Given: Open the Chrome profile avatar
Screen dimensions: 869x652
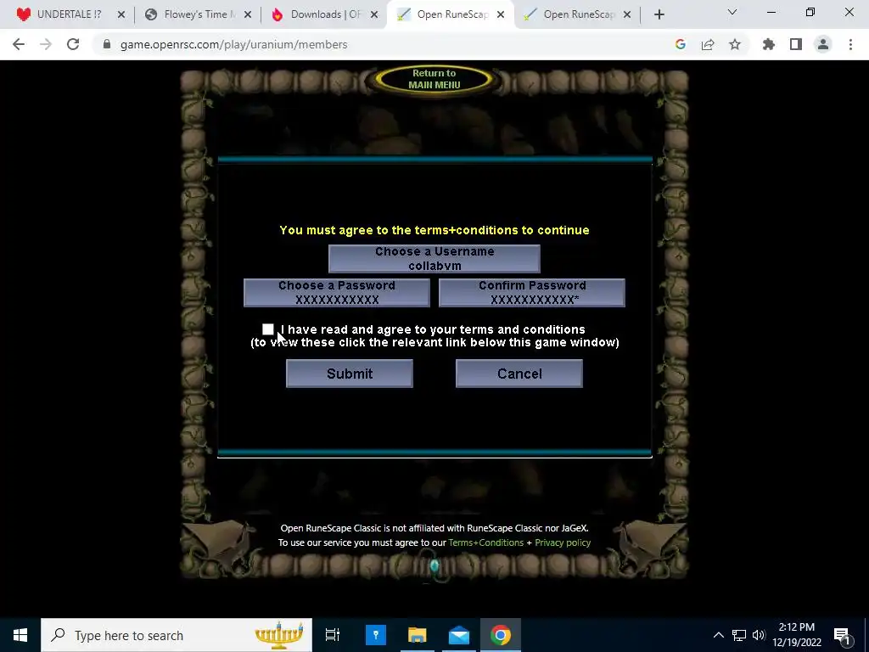Looking at the screenshot, I should click(823, 44).
